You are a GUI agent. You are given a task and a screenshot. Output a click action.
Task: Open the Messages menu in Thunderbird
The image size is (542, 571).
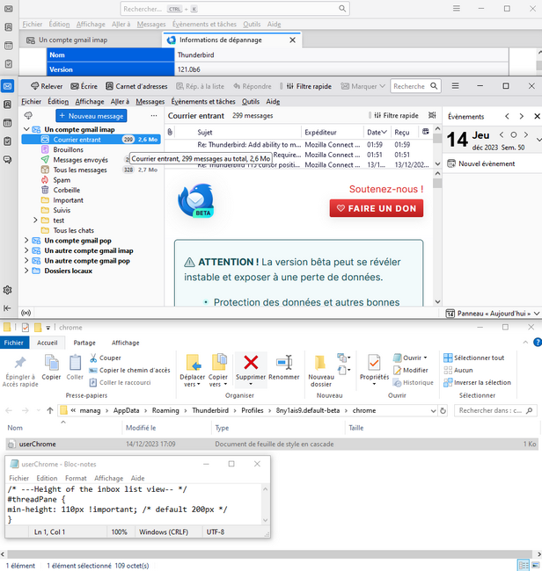pos(150,102)
